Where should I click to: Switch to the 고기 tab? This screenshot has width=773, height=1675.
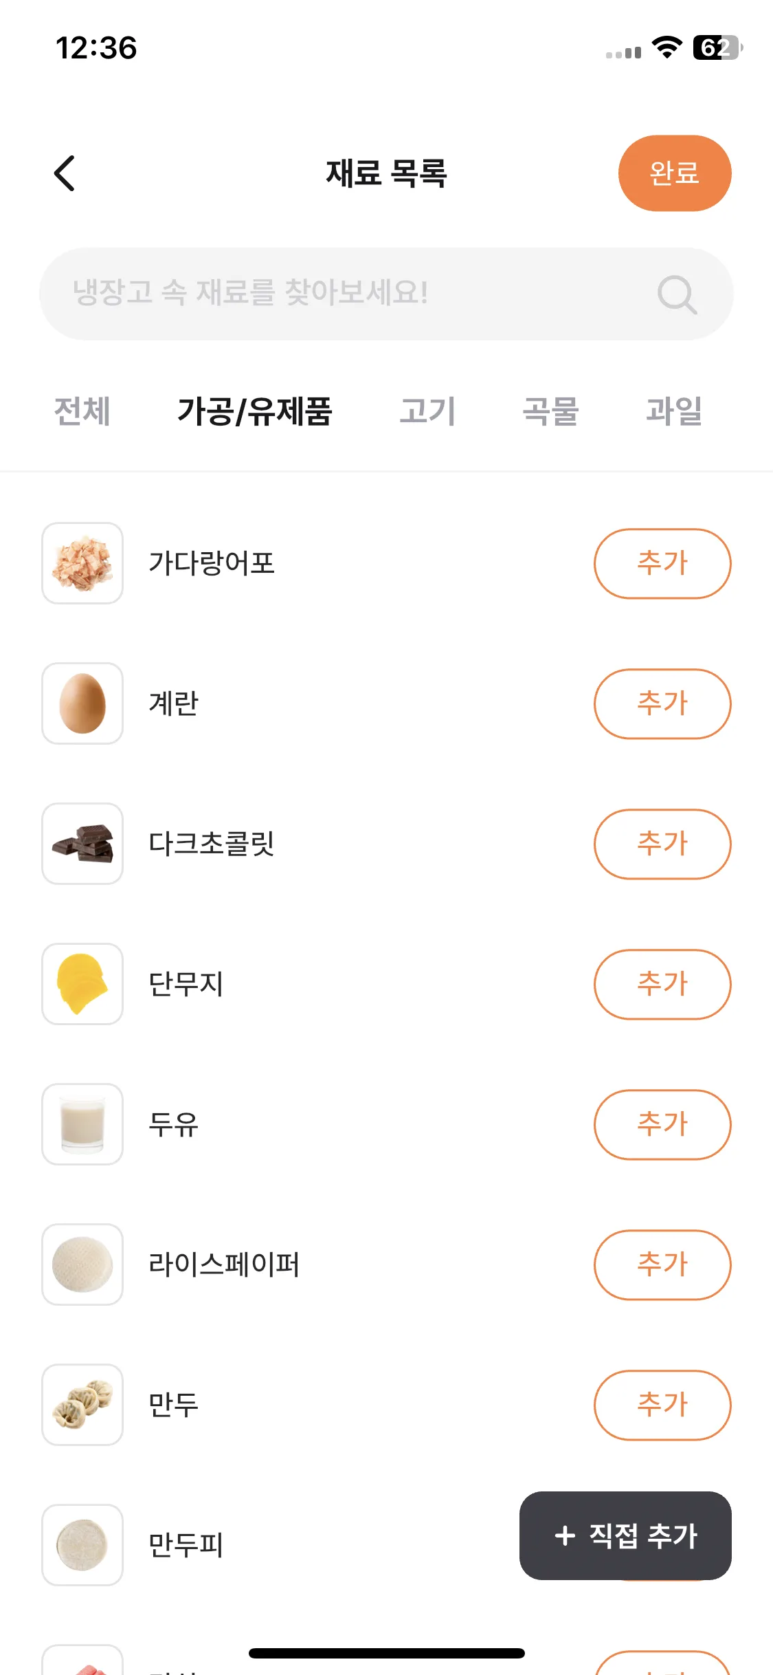[x=427, y=411]
